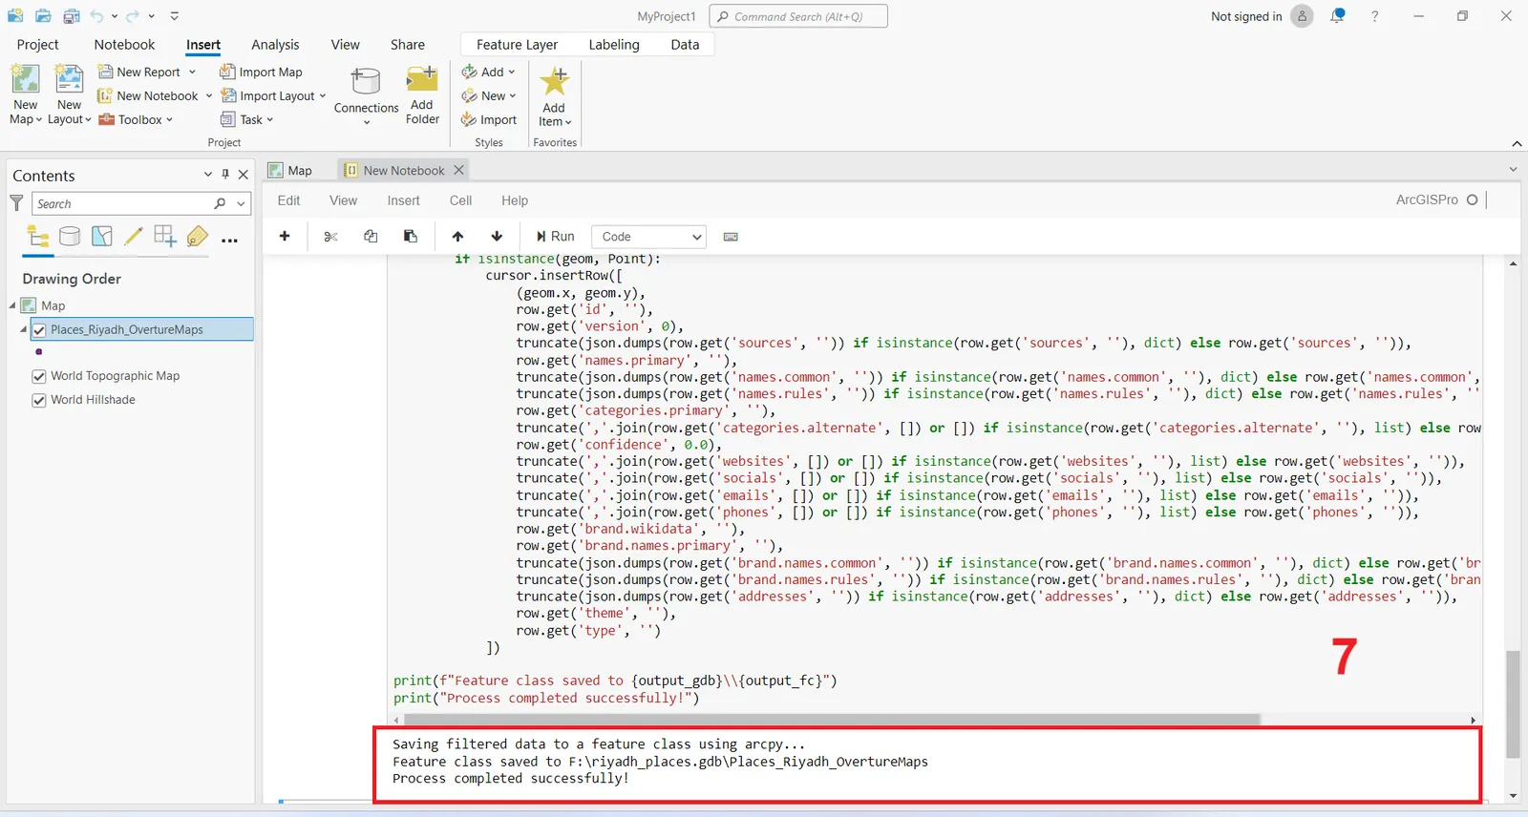Open the search options dropdown in Contents
Screen dimensions: 1528x817
[241, 204]
